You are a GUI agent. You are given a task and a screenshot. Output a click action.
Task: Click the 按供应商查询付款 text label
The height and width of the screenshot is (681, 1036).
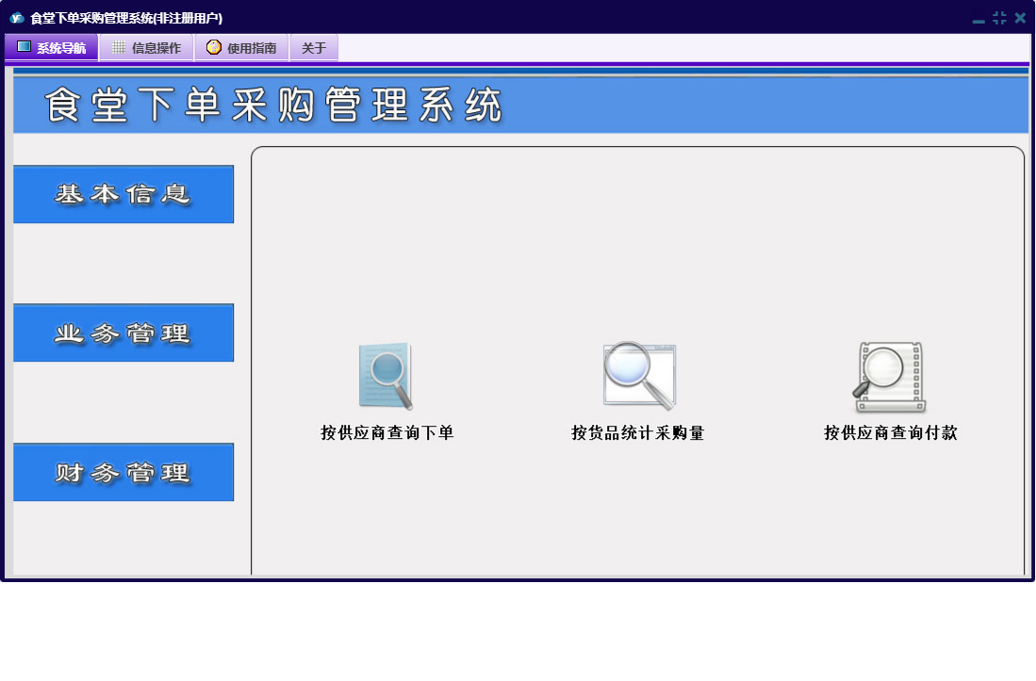pyautogui.click(x=890, y=433)
